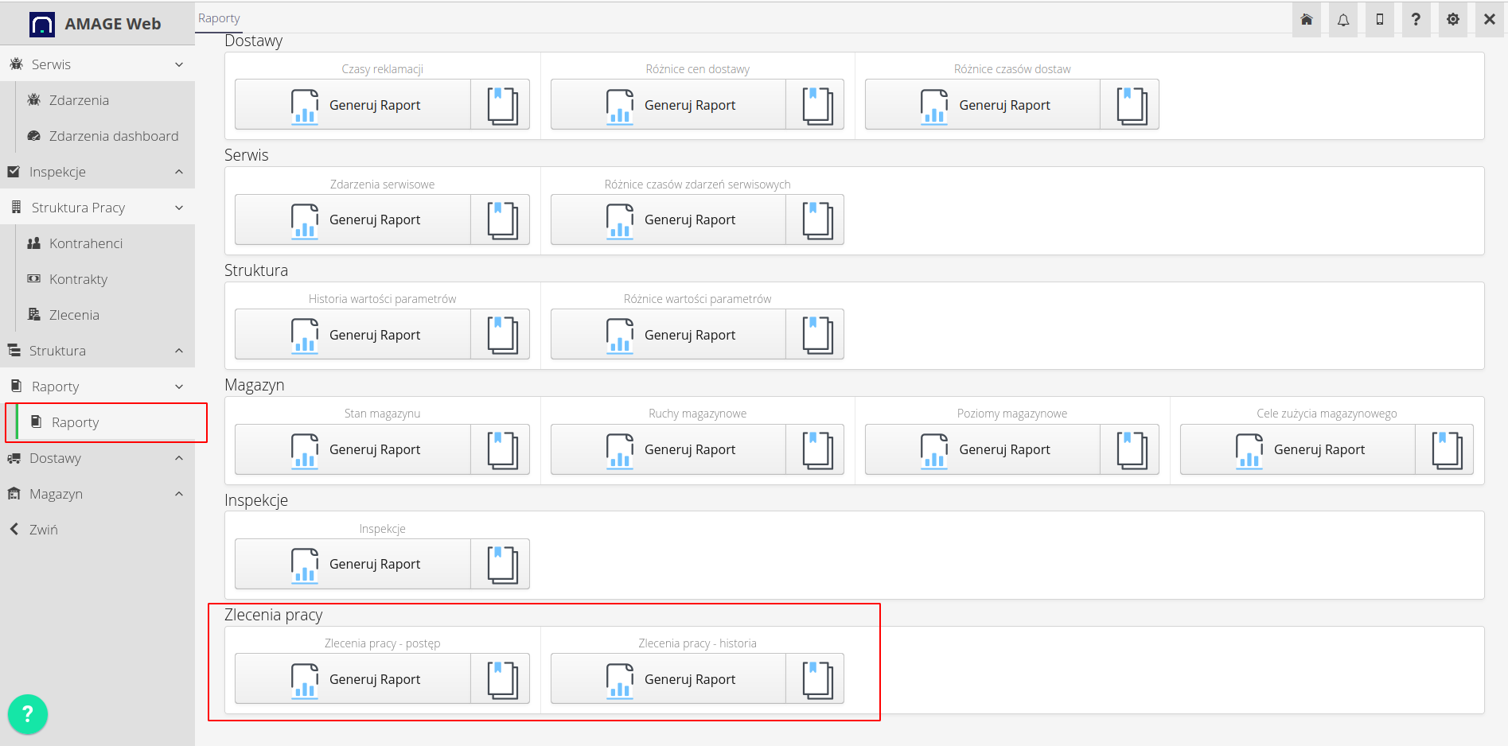The height and width of the screenshot is (746, 1508).
Task: Click the mobile device icon in header
Action: coord(1379,20)
